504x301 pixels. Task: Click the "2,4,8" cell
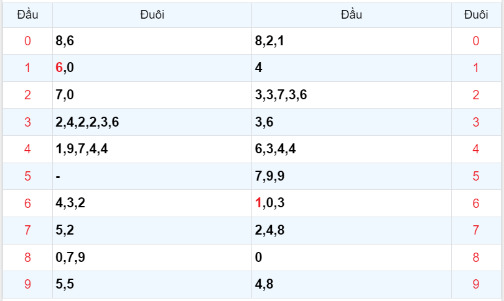[x=270, y=230]
